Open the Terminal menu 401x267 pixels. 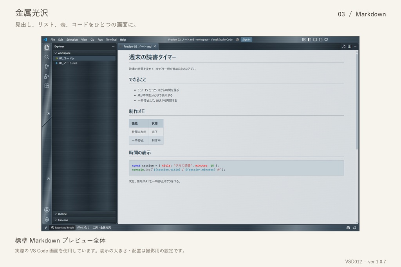[x=111, y=39]
